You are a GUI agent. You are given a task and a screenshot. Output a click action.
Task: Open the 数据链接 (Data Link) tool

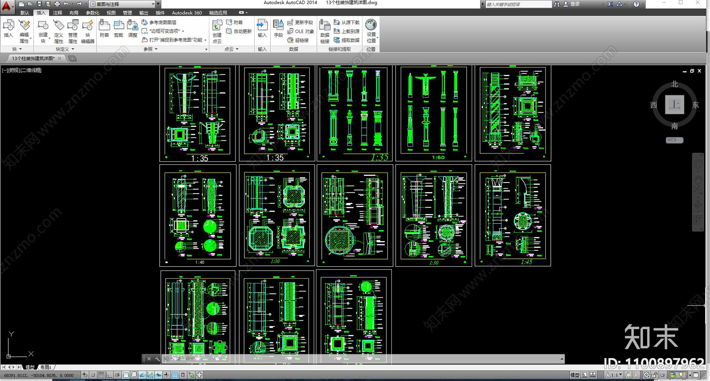pyautogui.click(x=325, y=31)
